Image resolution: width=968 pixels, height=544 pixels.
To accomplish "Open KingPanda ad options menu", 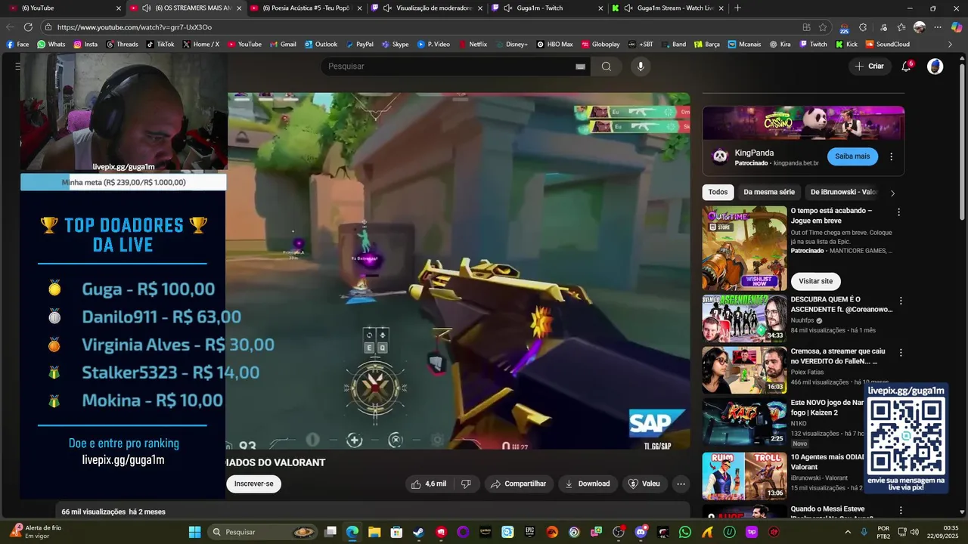I will tap(891, 157).
